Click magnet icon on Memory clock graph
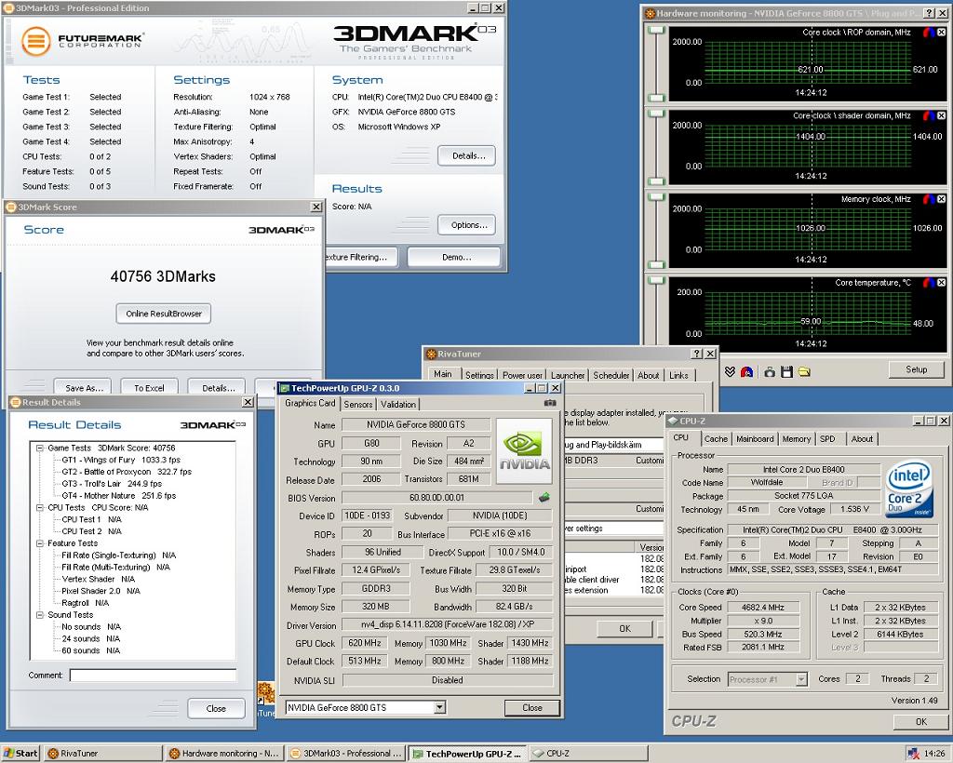The width and height of the screenshot is (953, 763). click(929, 198)
